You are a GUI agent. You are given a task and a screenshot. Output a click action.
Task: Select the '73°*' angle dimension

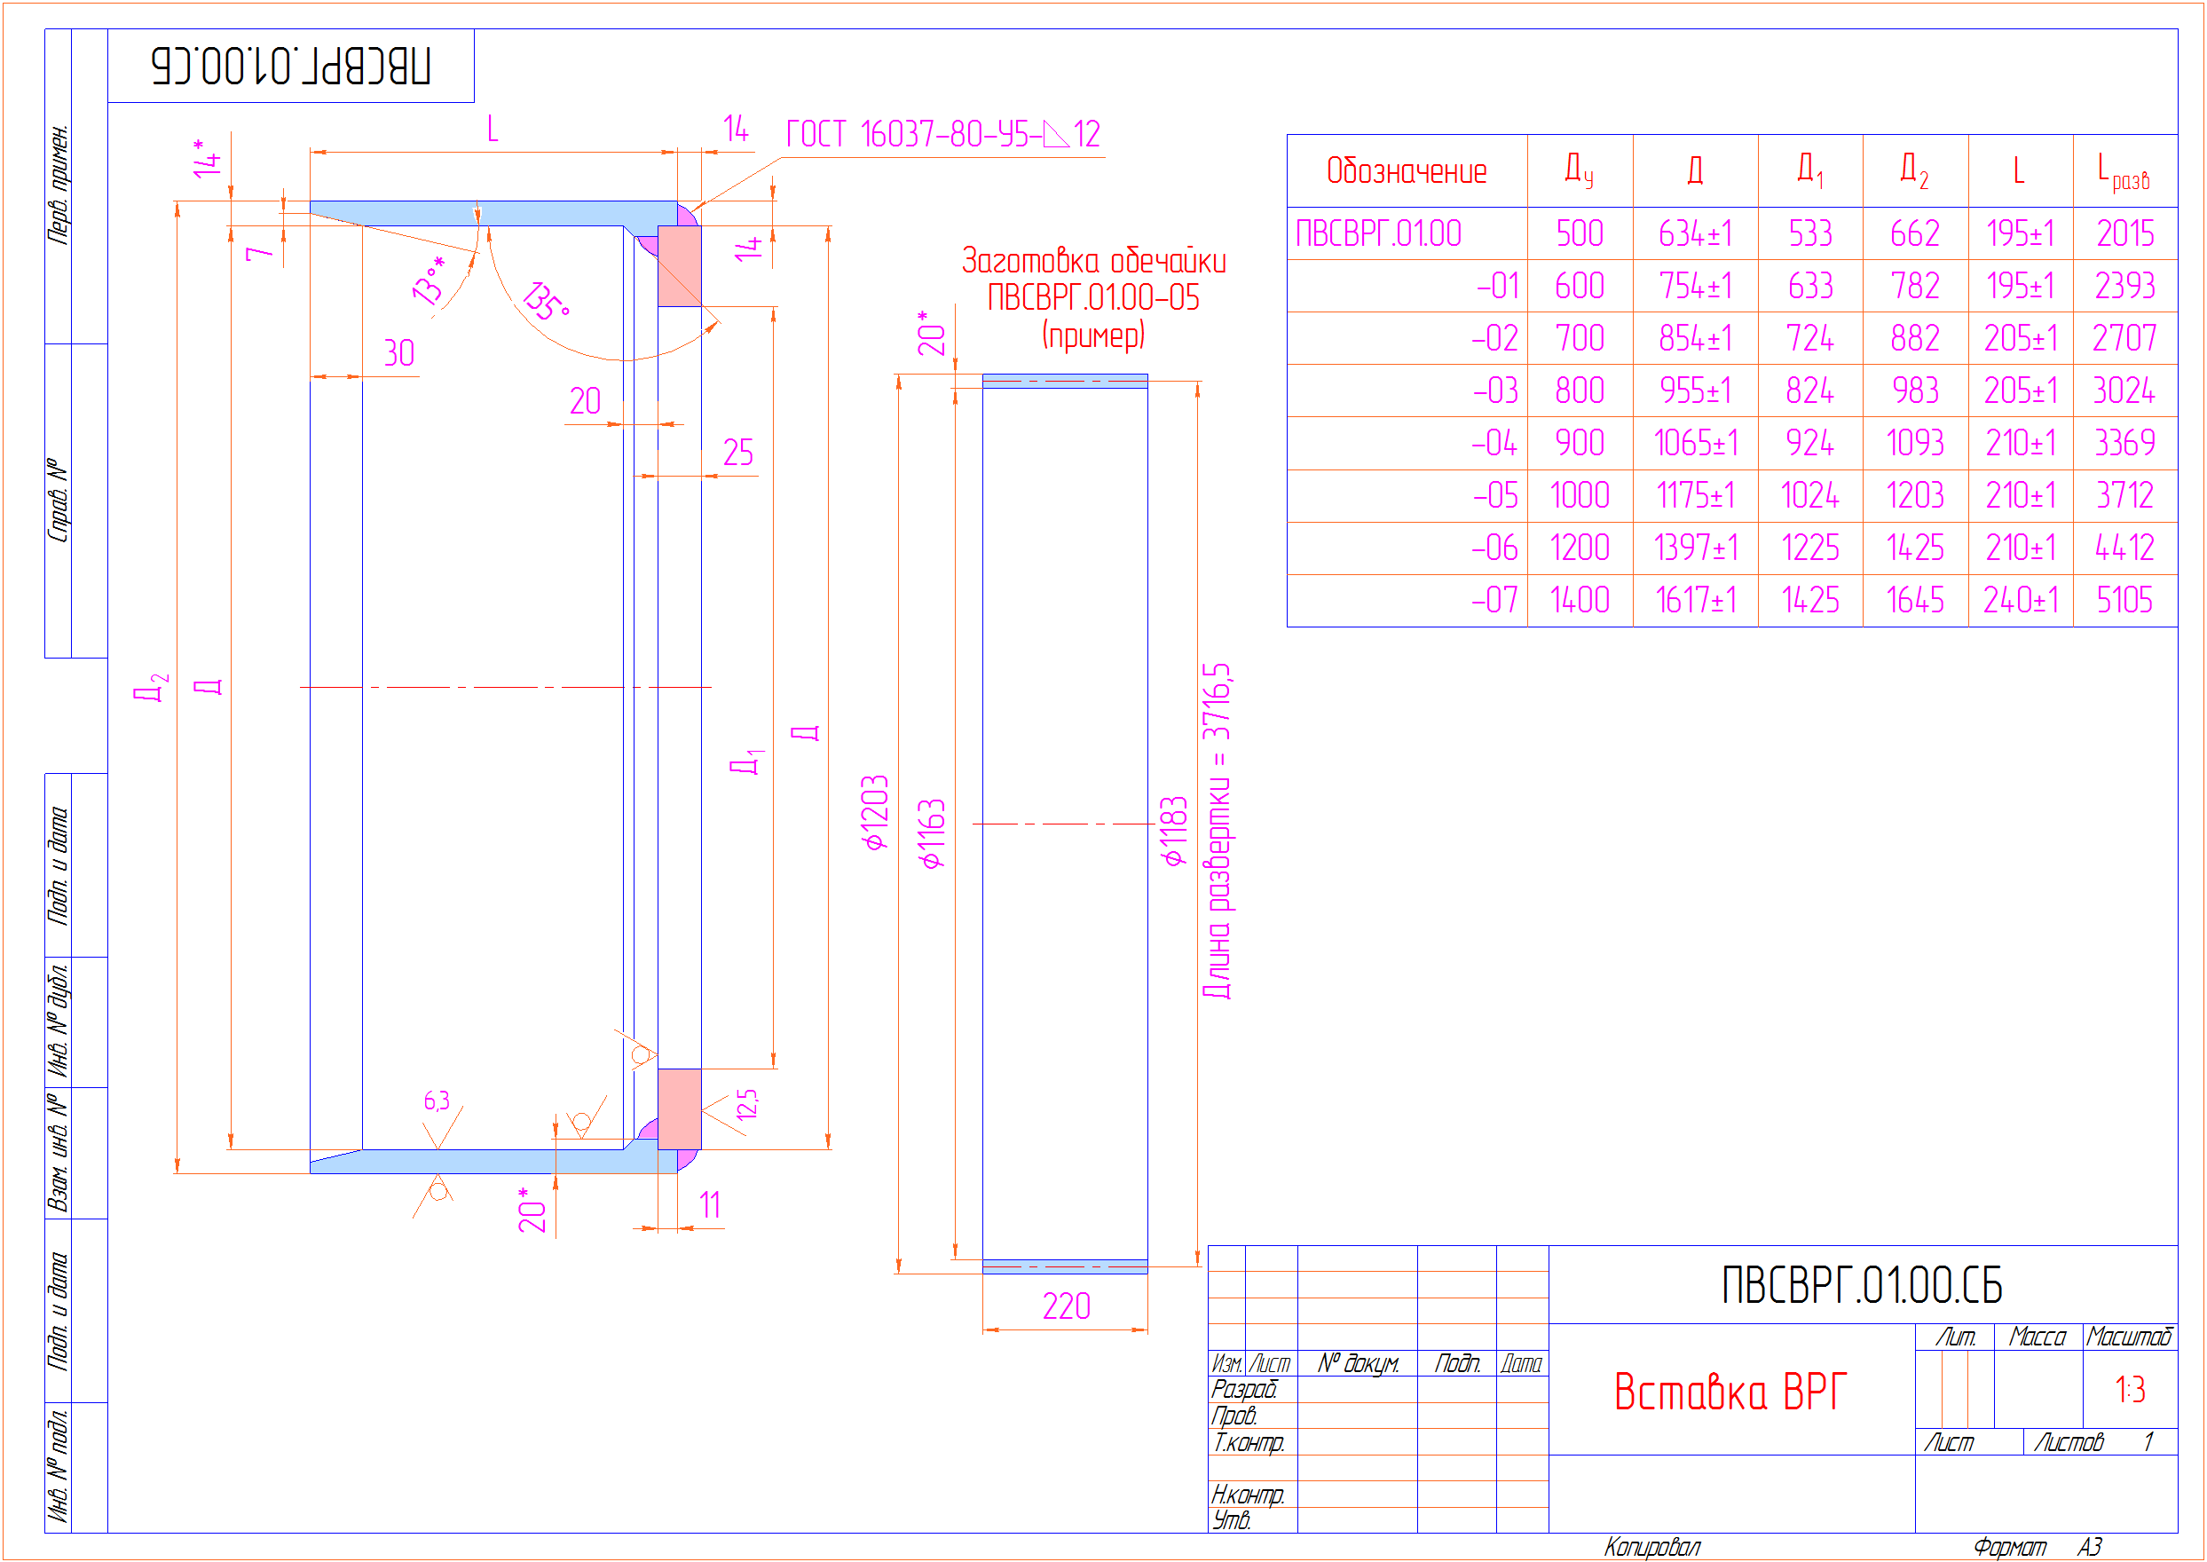coord(430,280)
